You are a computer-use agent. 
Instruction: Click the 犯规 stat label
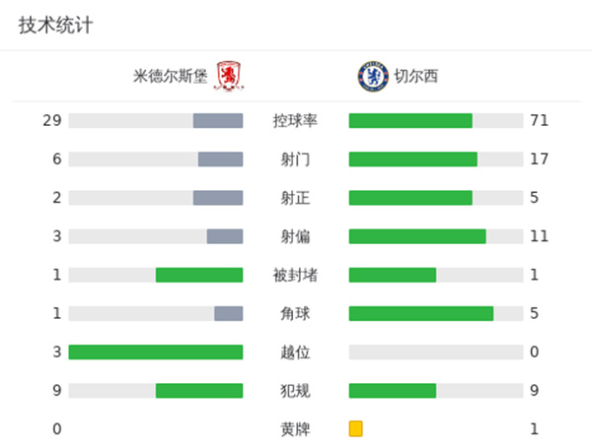tap(295, 390)
